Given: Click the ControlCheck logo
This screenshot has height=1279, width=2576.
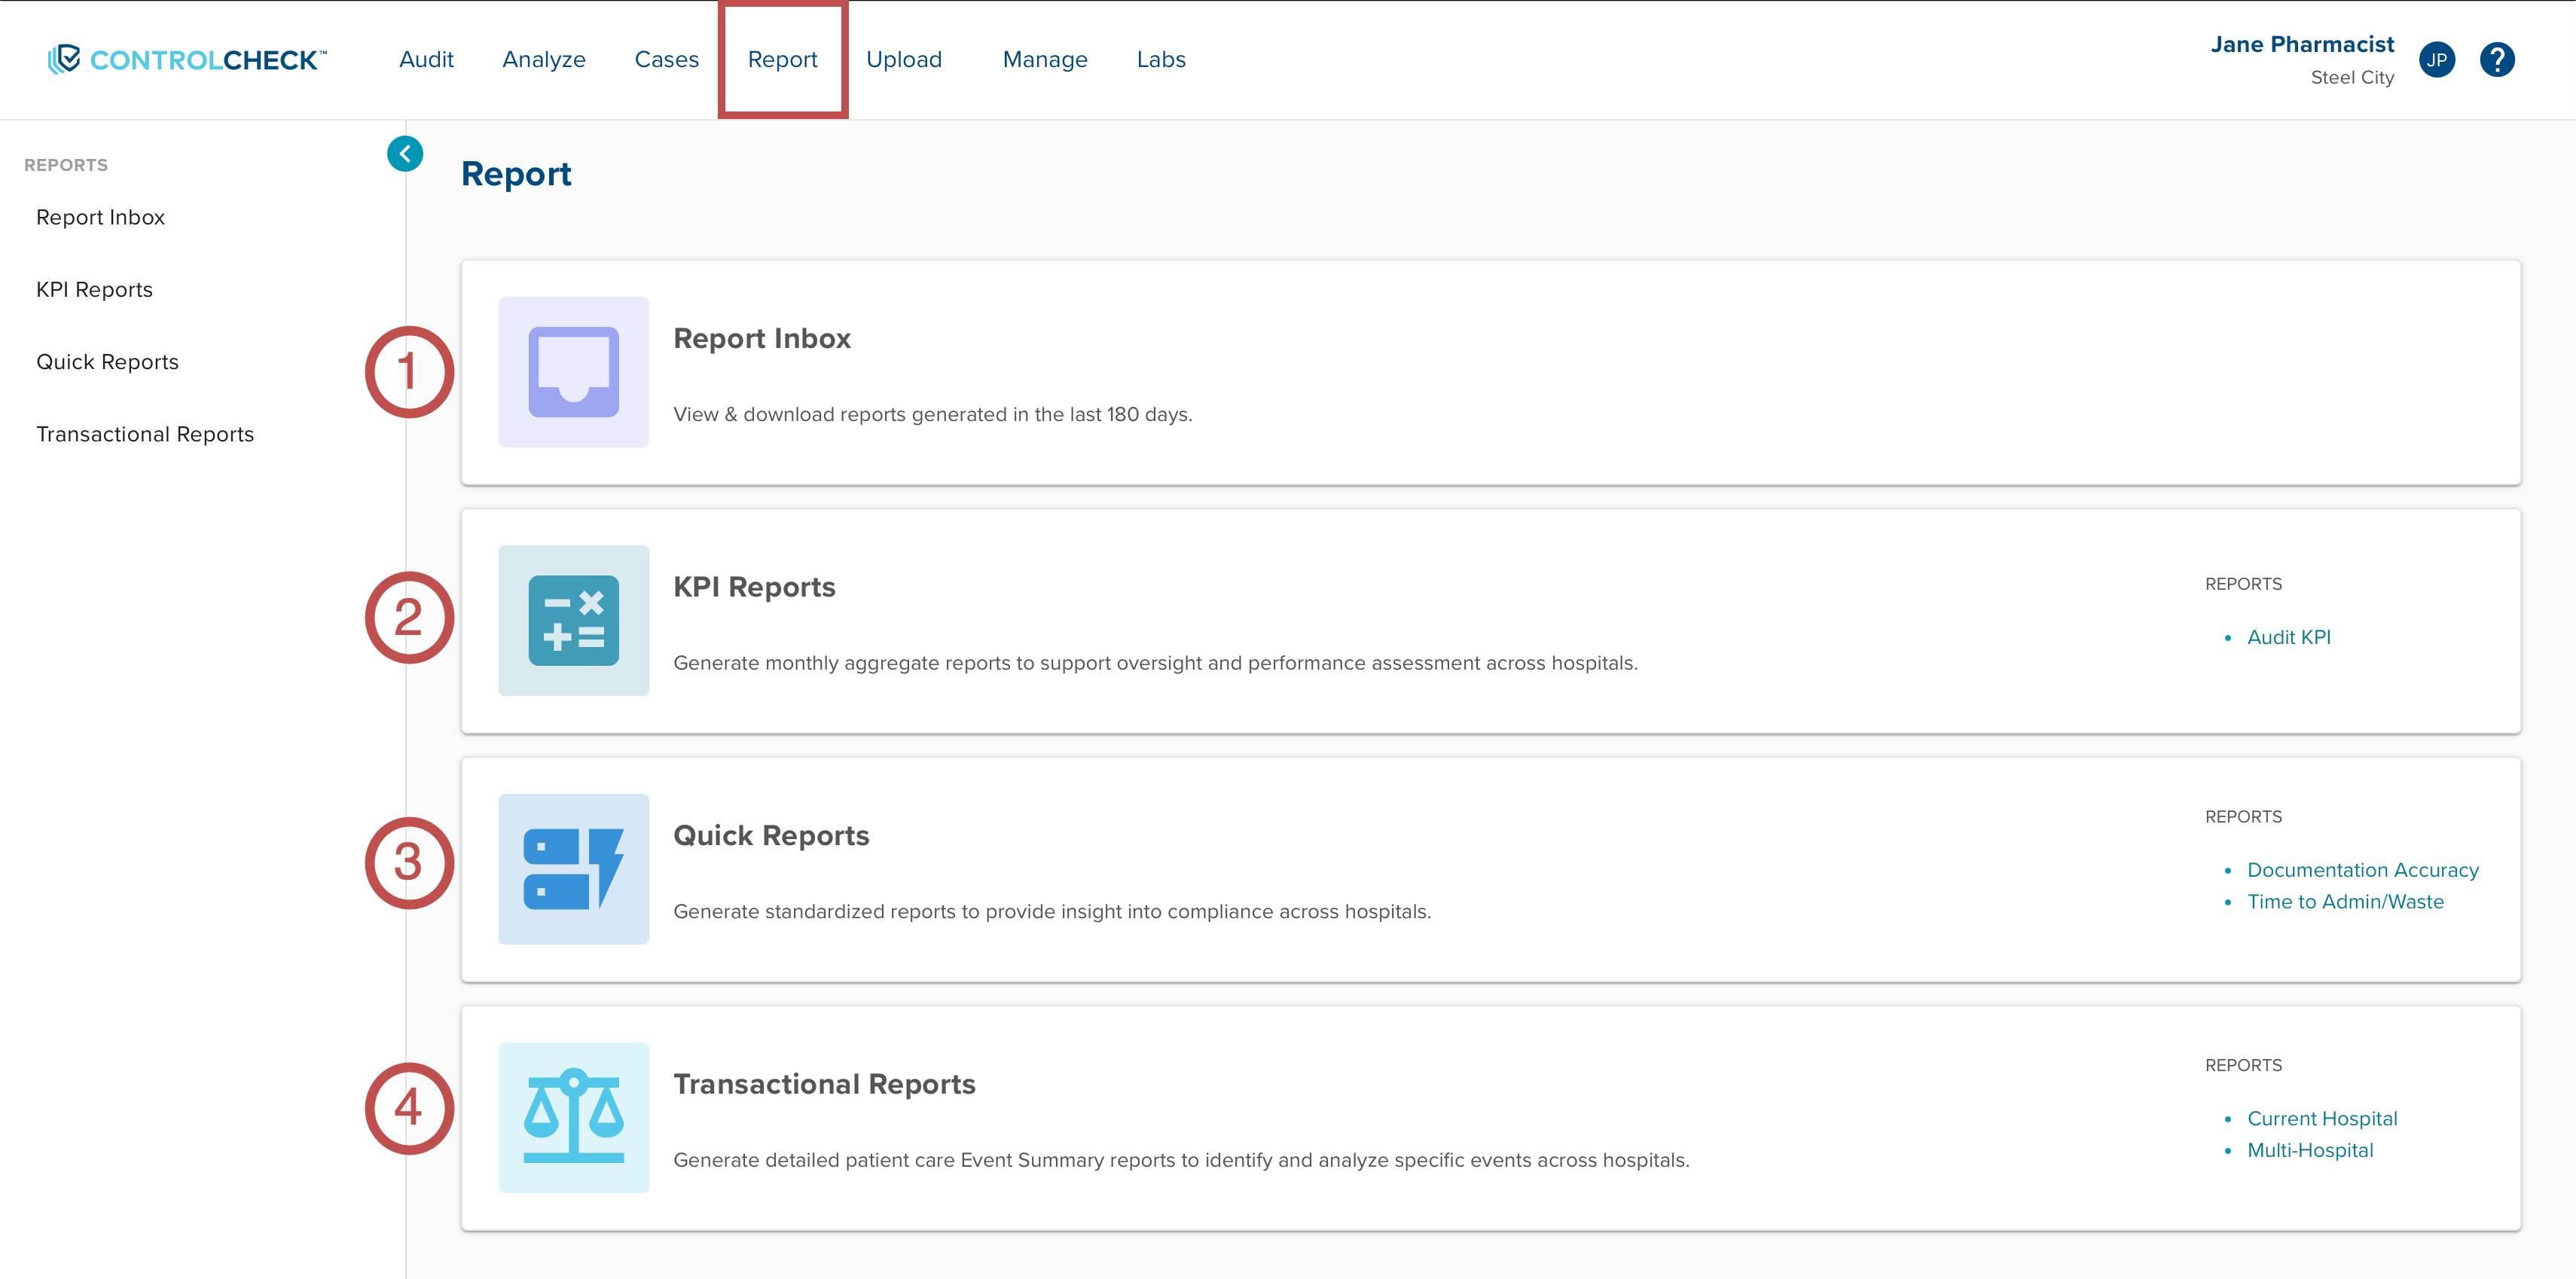Looking at the screenshot, I should pyautogui.click(x=188, y=60).
